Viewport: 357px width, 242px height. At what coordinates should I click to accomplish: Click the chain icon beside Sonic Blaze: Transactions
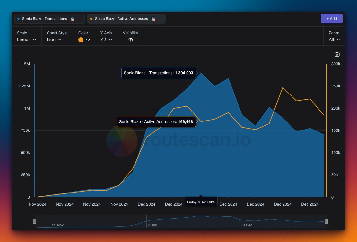73,19
